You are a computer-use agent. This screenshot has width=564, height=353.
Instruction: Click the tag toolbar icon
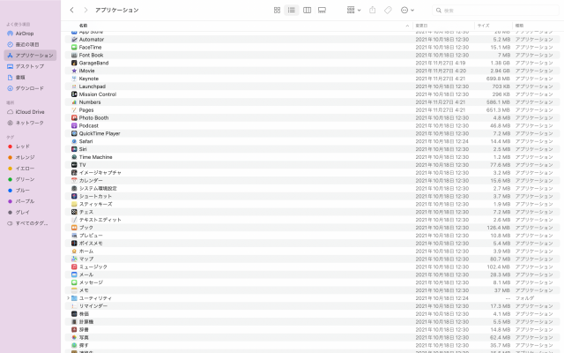coord(388,10)
